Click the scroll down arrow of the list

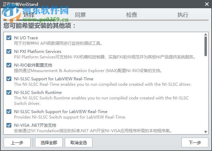[x=206, y=132]
